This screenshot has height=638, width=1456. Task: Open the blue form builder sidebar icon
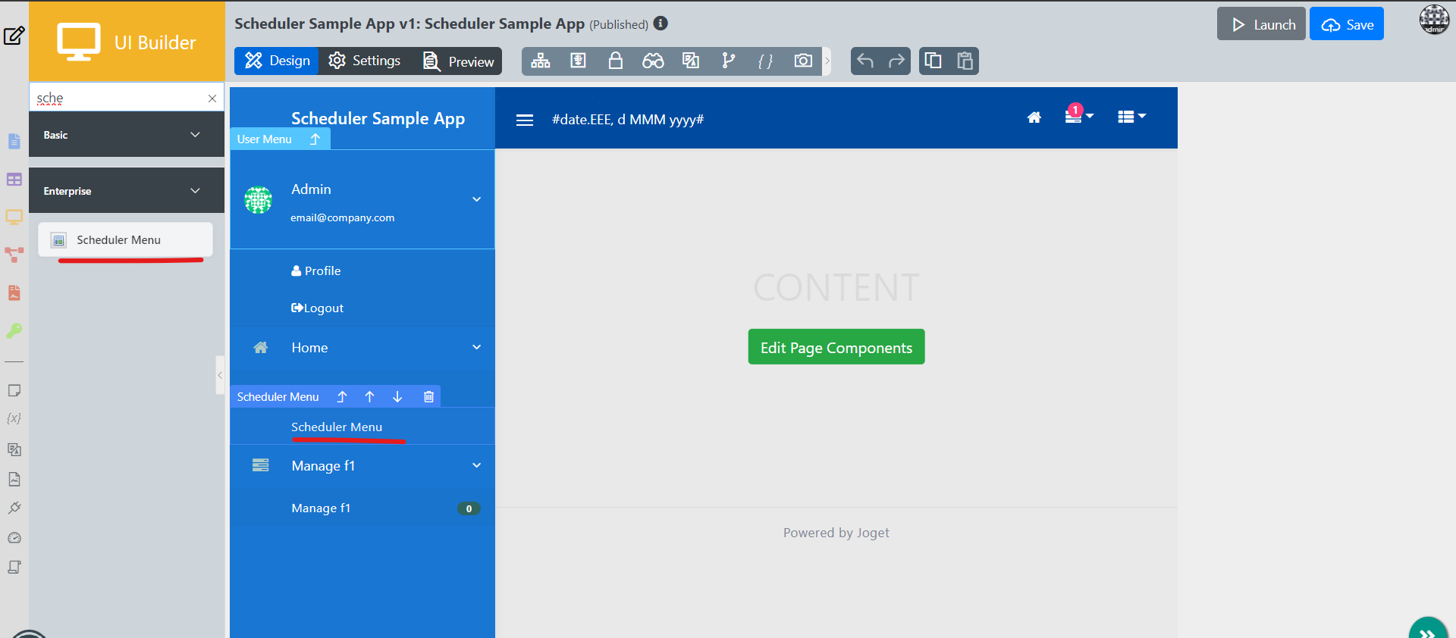tap(14, 141)
